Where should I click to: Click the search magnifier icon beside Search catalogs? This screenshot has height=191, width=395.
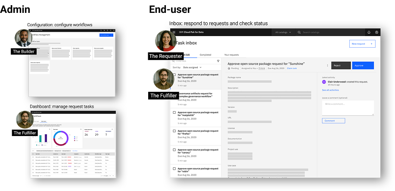point(299,32)
